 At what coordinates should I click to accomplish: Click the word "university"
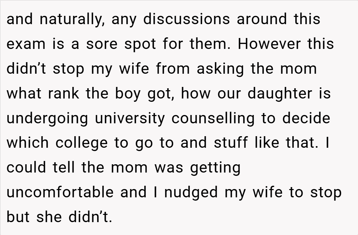pyautogui.click(x=130, y=119)
